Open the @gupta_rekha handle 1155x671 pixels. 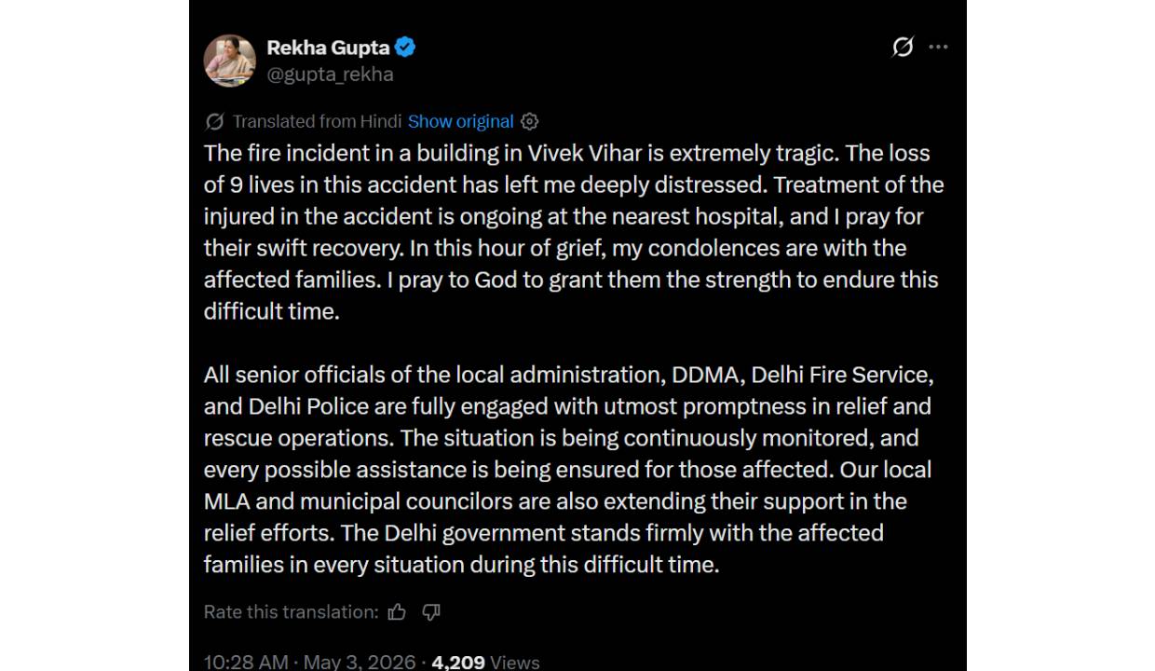coord(330,75)
